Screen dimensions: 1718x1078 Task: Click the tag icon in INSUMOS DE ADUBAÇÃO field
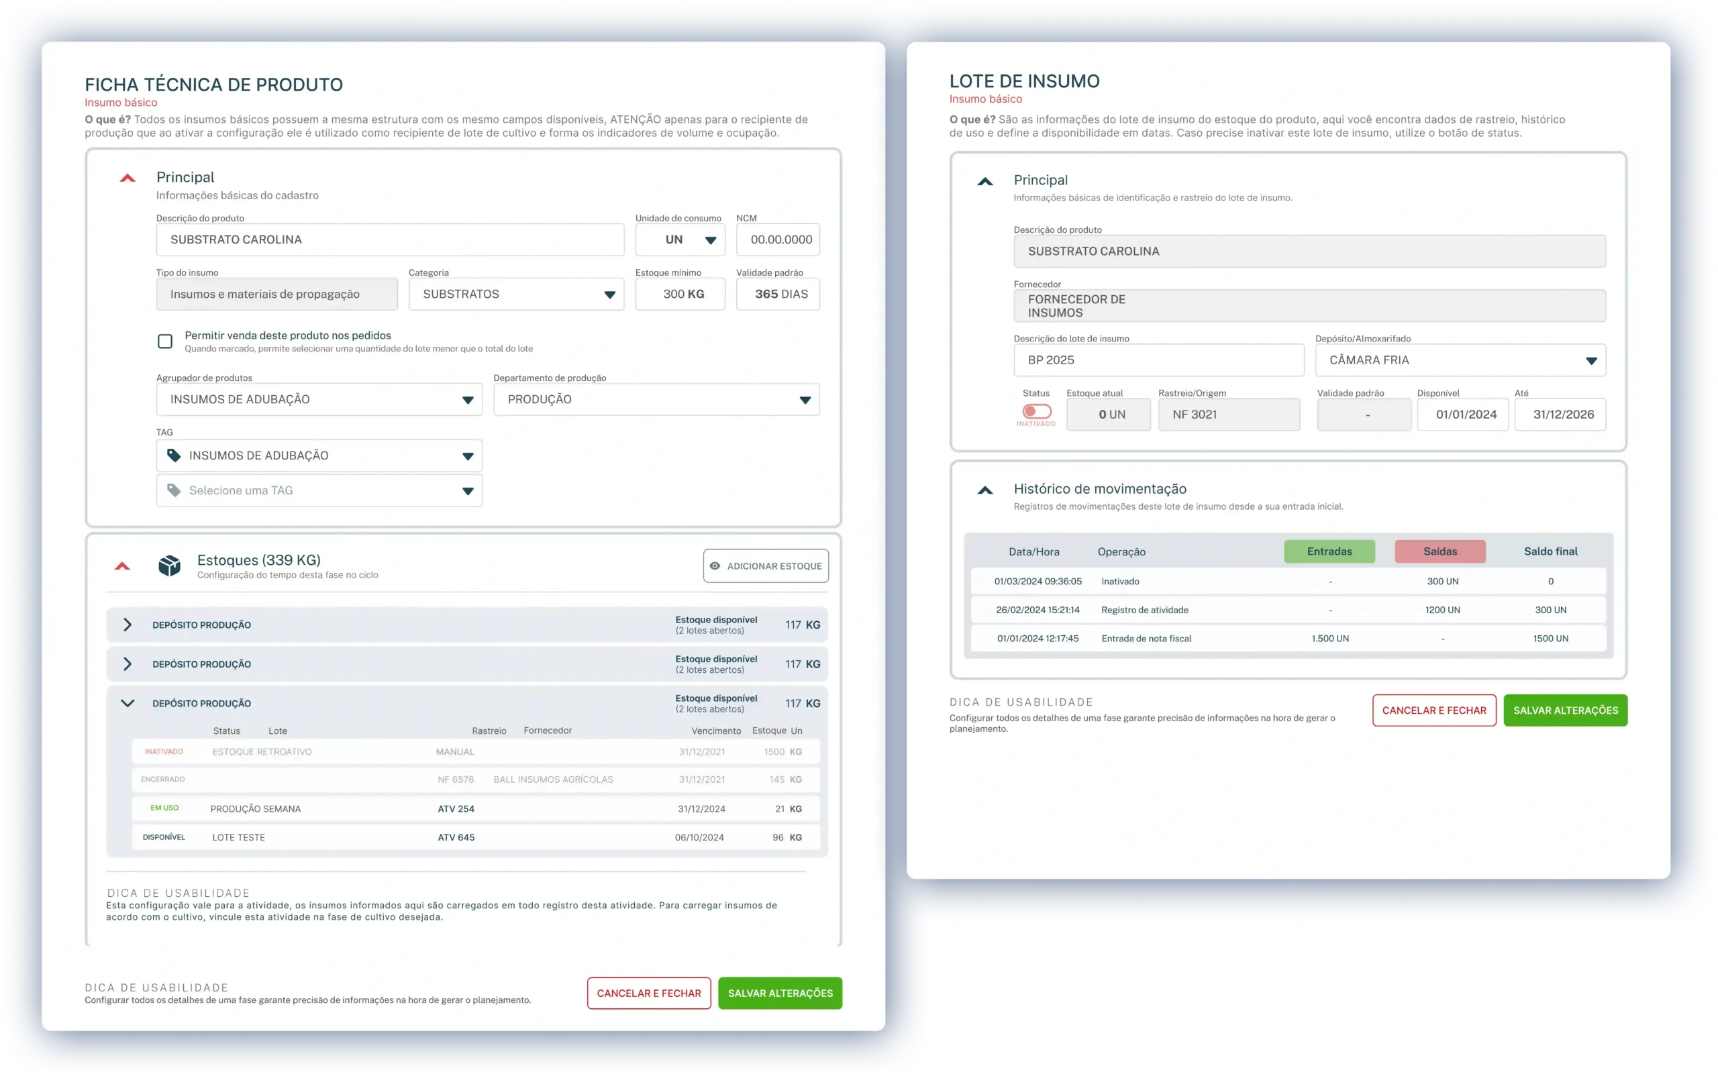click(x=173, y=455)
